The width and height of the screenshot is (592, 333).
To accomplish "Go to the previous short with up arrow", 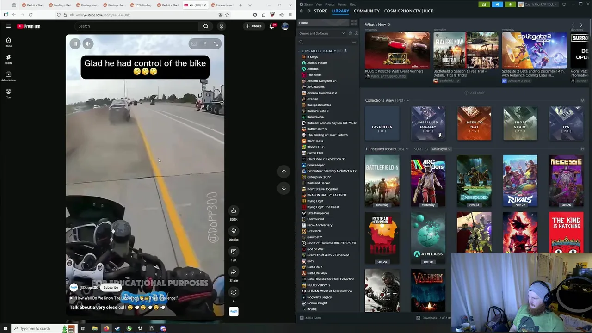I will click(284, 172).
